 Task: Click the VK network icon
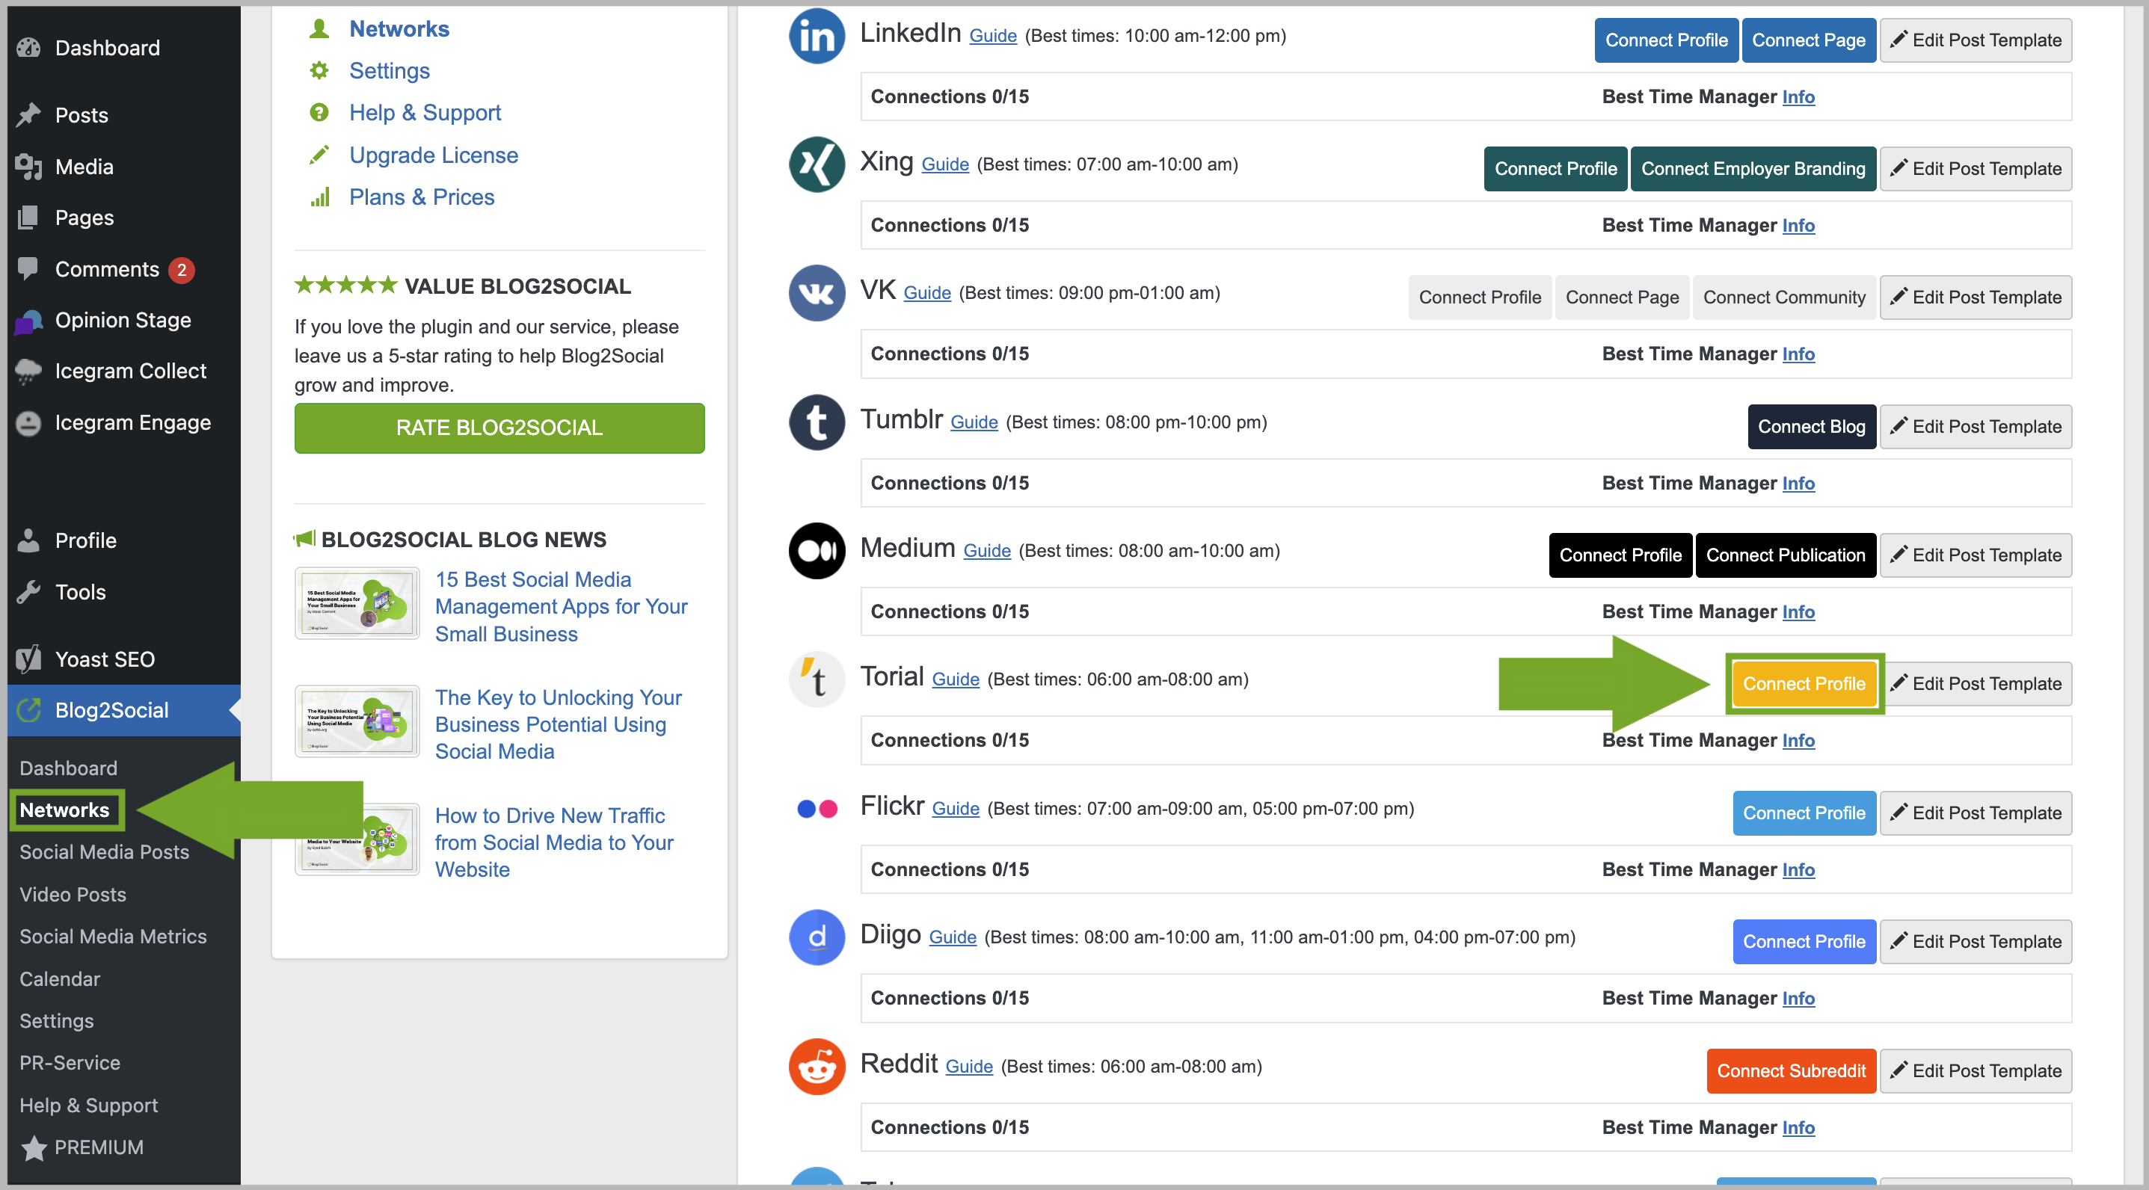point(816,294)
